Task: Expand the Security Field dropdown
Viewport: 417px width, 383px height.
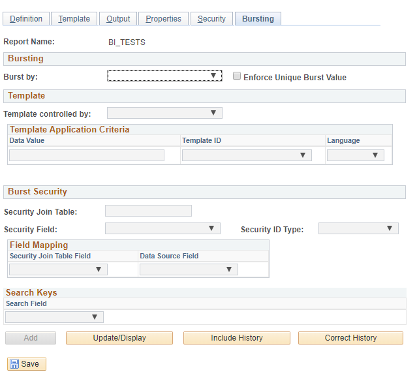Action: coord(162,228)
